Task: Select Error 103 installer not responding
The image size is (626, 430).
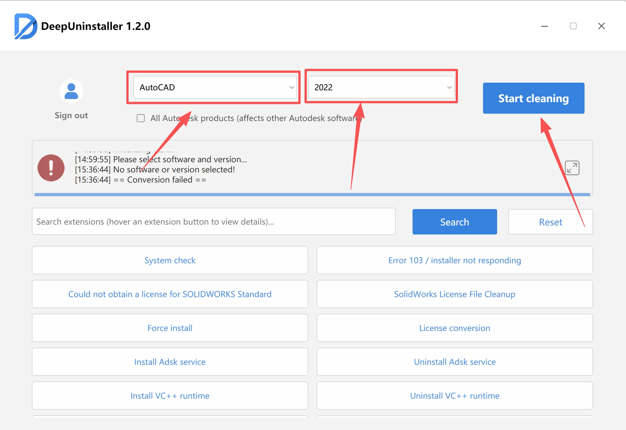Action: click(x=455, y=260)
